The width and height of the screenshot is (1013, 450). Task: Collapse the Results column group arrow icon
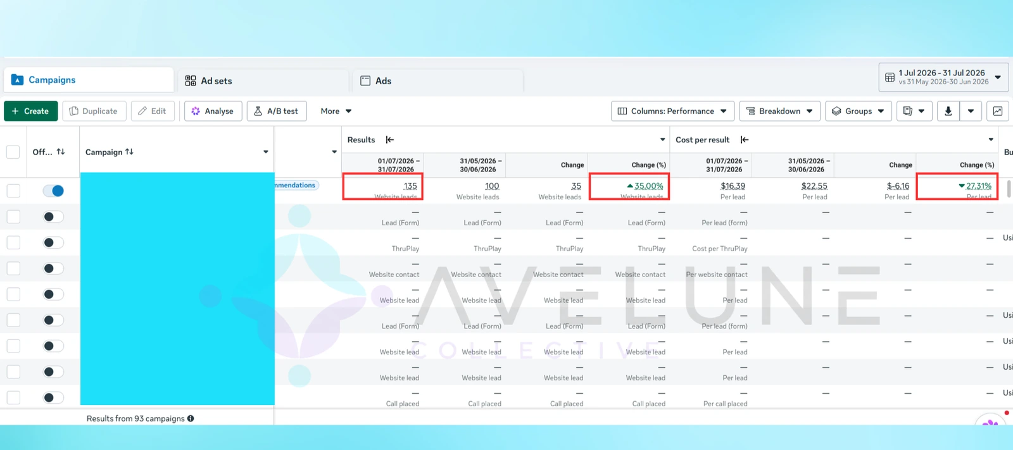[x=390, y=140]
